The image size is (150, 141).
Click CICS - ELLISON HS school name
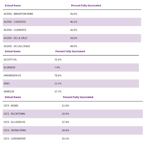[14, 122]
